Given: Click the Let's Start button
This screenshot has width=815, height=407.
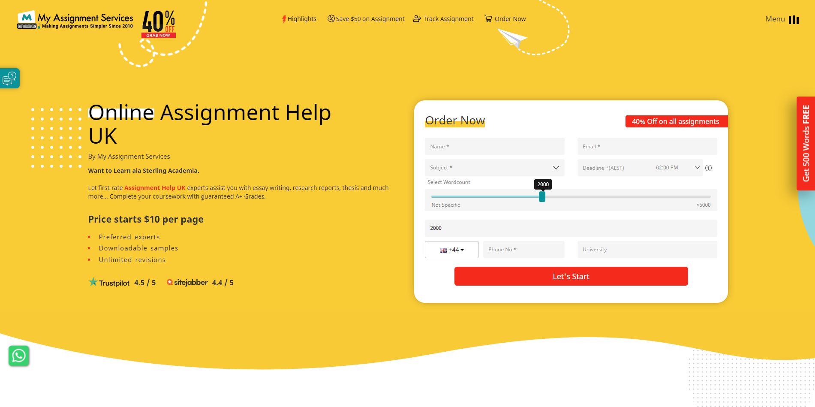Looking at the screenshot, I should [571, 276].
